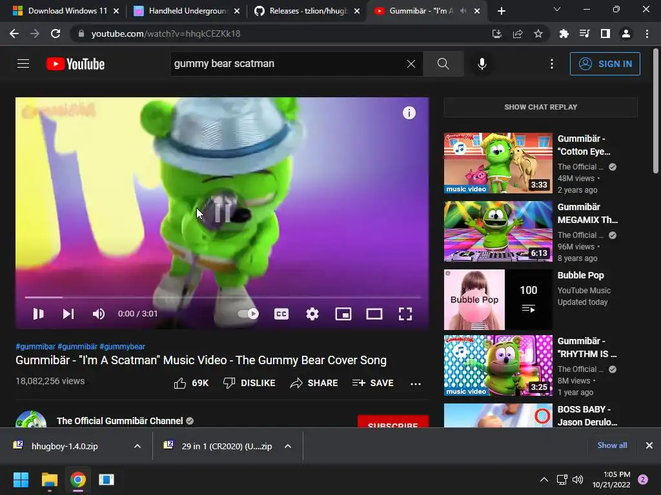Expand hhugboy-1.4.0.zip download options

137,446
